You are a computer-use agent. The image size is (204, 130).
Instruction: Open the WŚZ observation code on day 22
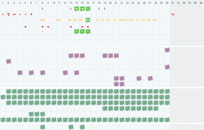(x=122, y=20)
